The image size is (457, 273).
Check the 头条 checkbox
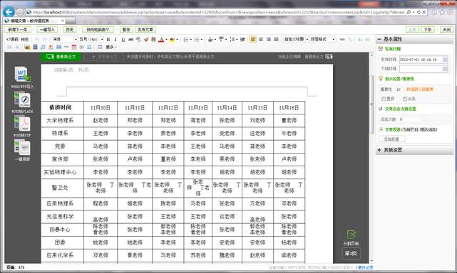tap(405, 99)
